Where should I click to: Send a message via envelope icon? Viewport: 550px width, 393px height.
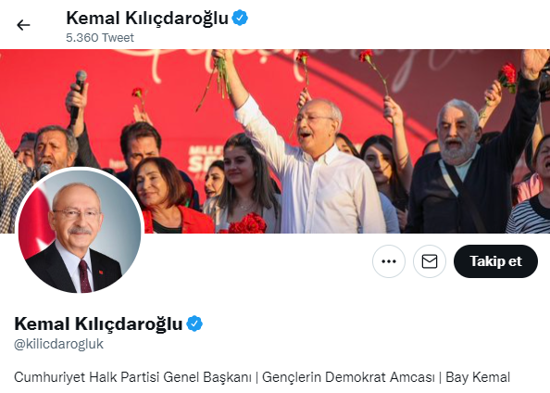(x=430, y=261)
